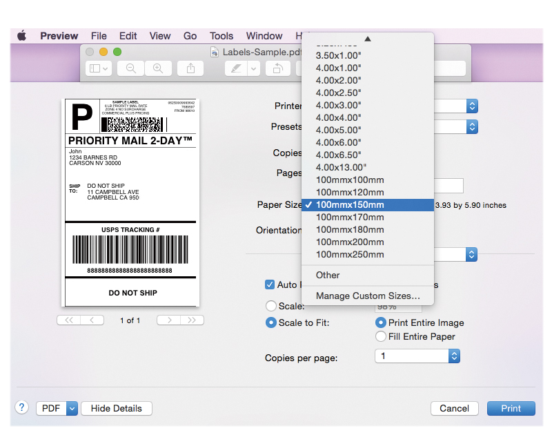
Task: Select 4.00x5.00" paper size
Action: (x=368, y=130)
